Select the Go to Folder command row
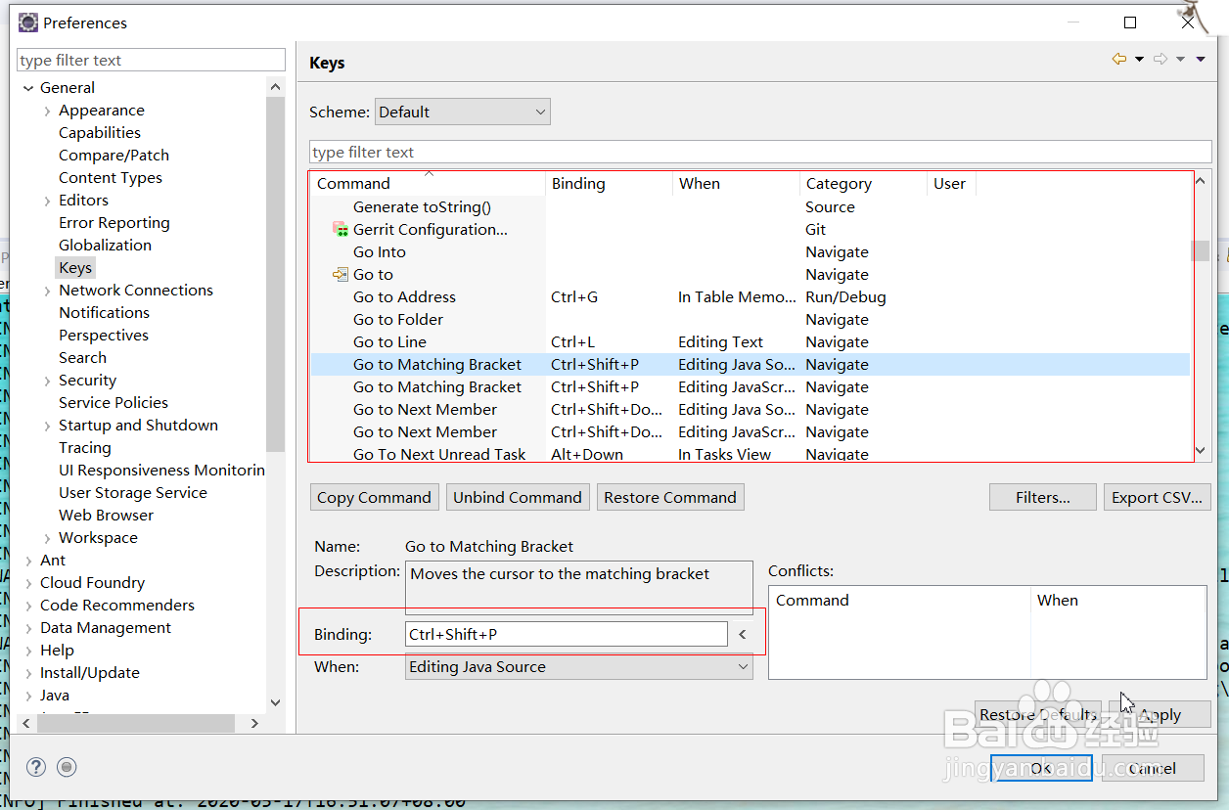 [751, 320]
